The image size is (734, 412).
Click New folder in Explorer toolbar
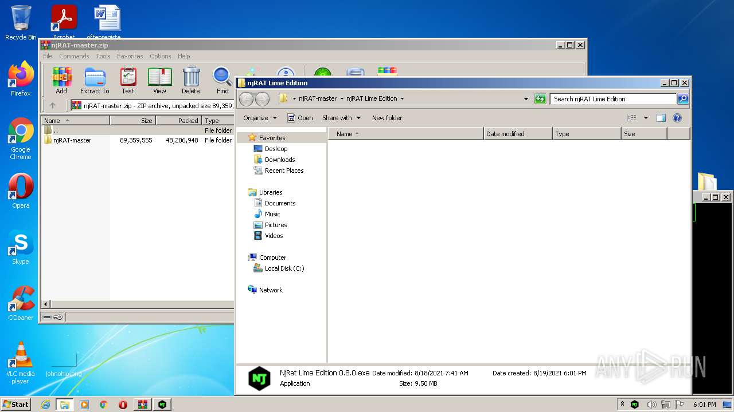(387, 118)
